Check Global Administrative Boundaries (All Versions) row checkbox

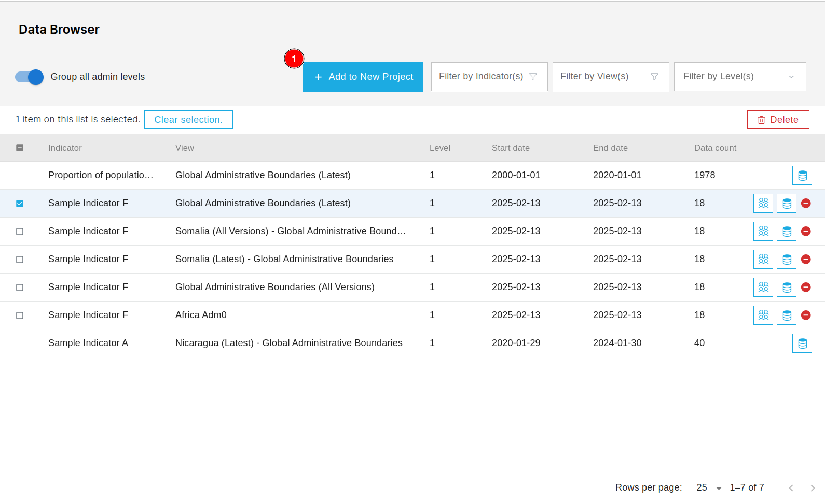[x=20, y=288]
